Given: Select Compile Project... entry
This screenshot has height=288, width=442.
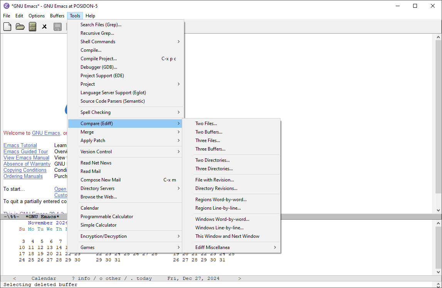Looking at the screenshot, I should click(x=126, y=58).
